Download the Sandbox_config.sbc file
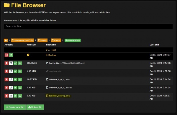The height and width of the screenshot is (115, 177). pyautogui.click(x=20, y=96)
